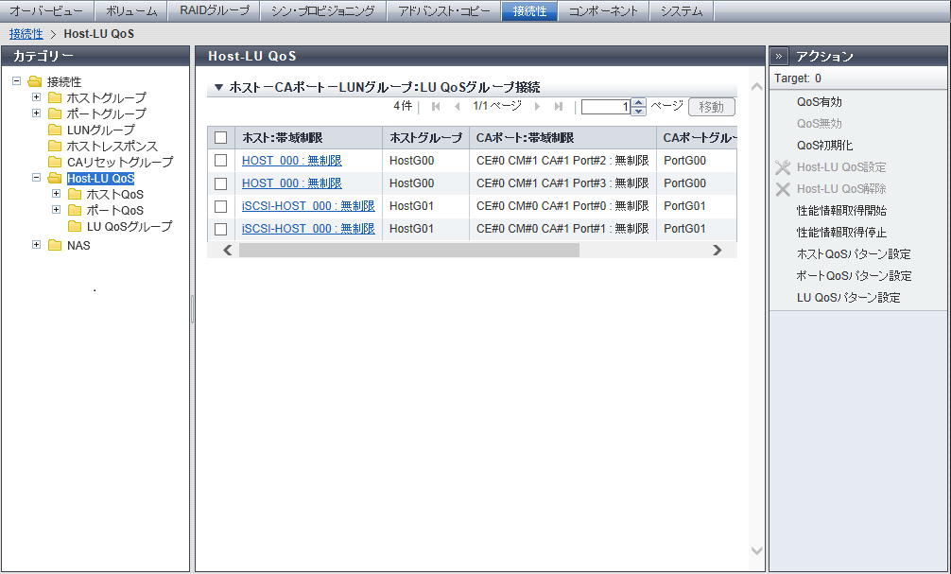The width and height of the screenshot is (951, 574).
Task: Check the select-all checkbox in the table header
Action: point(221,138)
